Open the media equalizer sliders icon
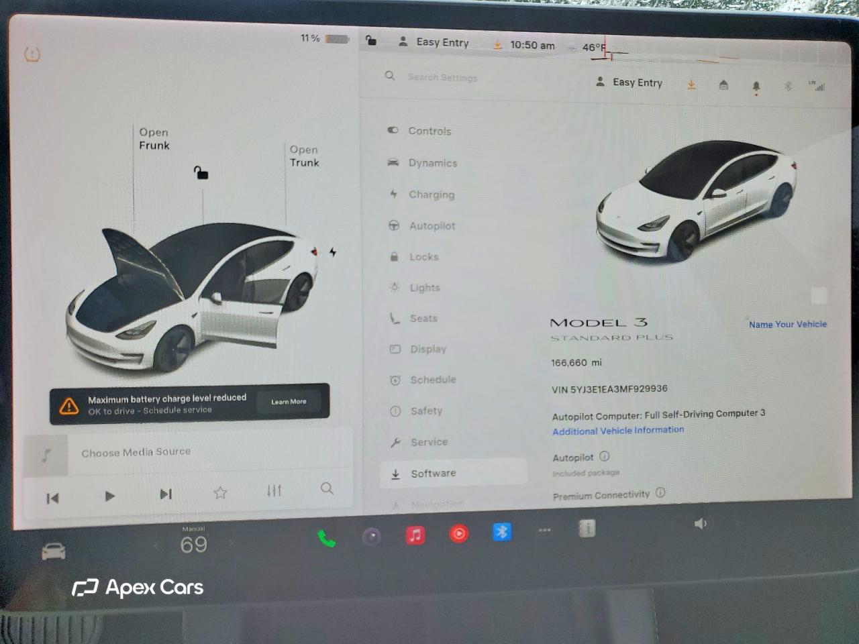Viewport: 859px width, 644px height. tap(274, 490)
